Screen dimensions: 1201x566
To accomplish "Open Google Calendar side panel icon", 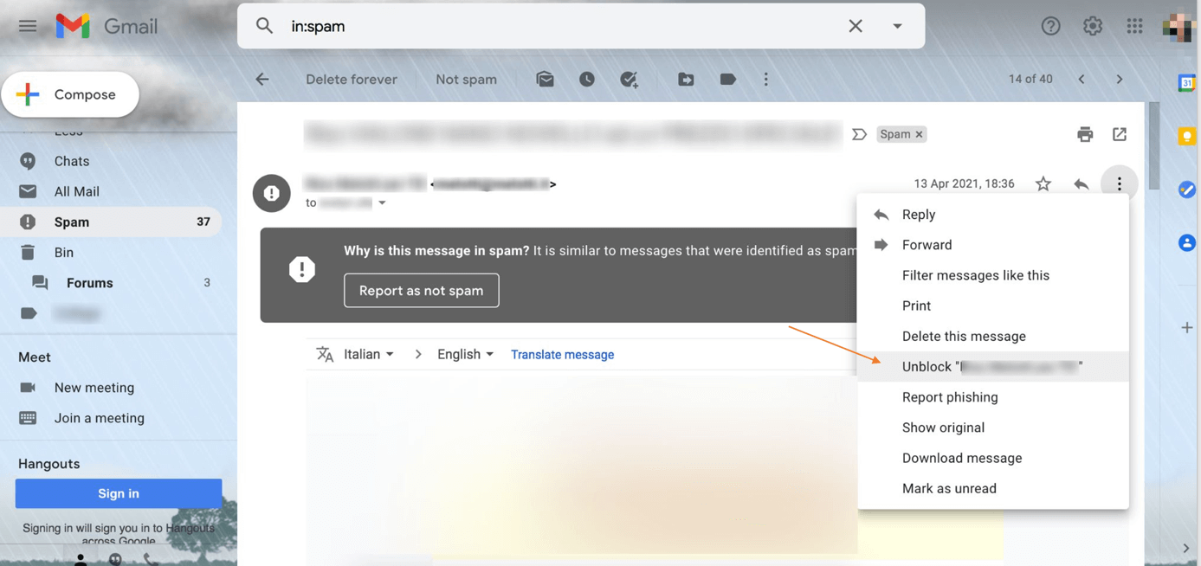I will 1187,83.
